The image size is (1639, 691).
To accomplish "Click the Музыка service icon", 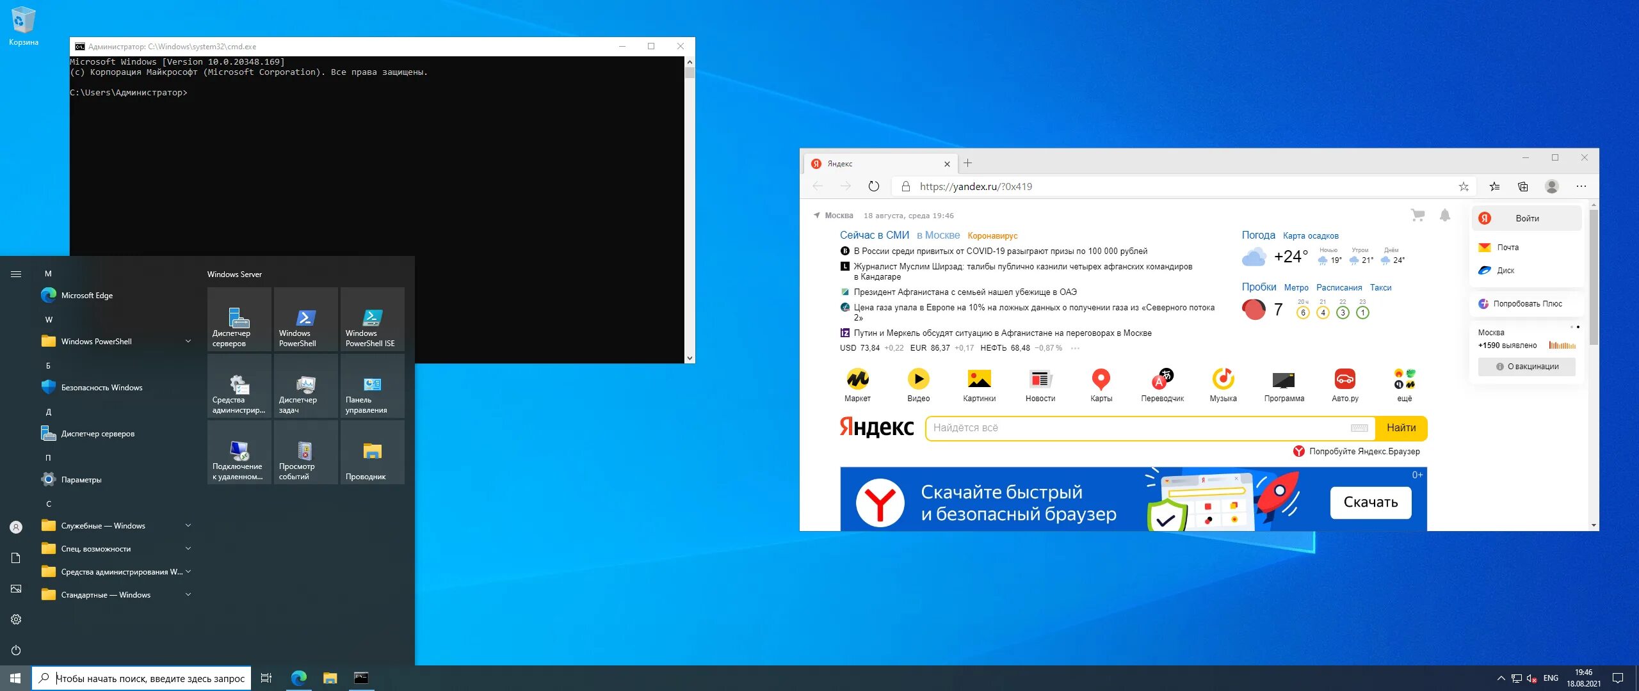I will point(1223,380).
